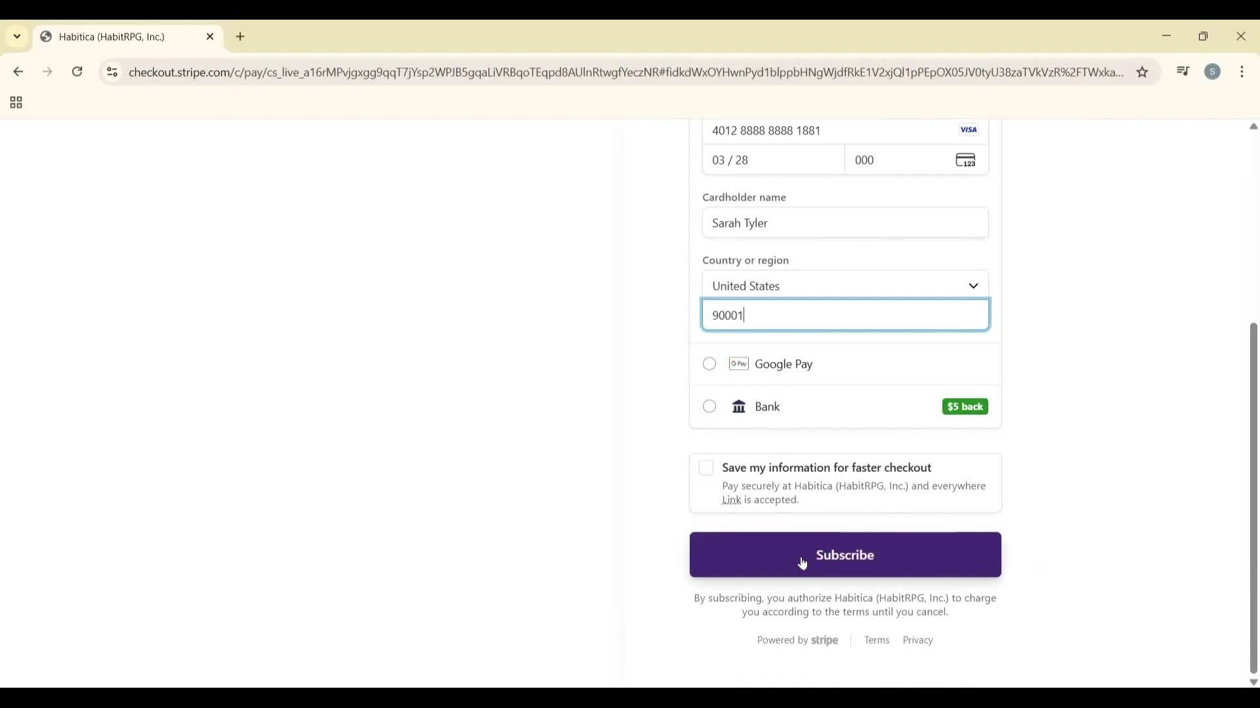Bookmark the current page via the star
1260x708 pixels.
[1143, 72]
